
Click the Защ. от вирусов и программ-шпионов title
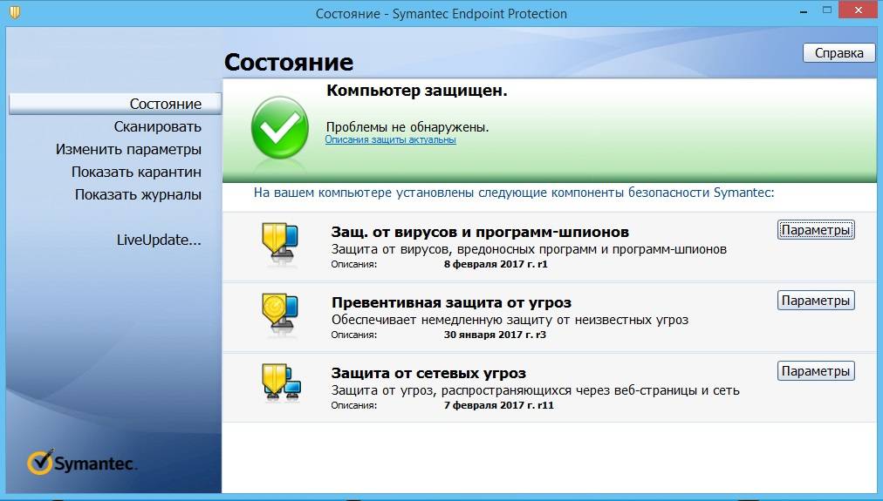pos(480,232)
